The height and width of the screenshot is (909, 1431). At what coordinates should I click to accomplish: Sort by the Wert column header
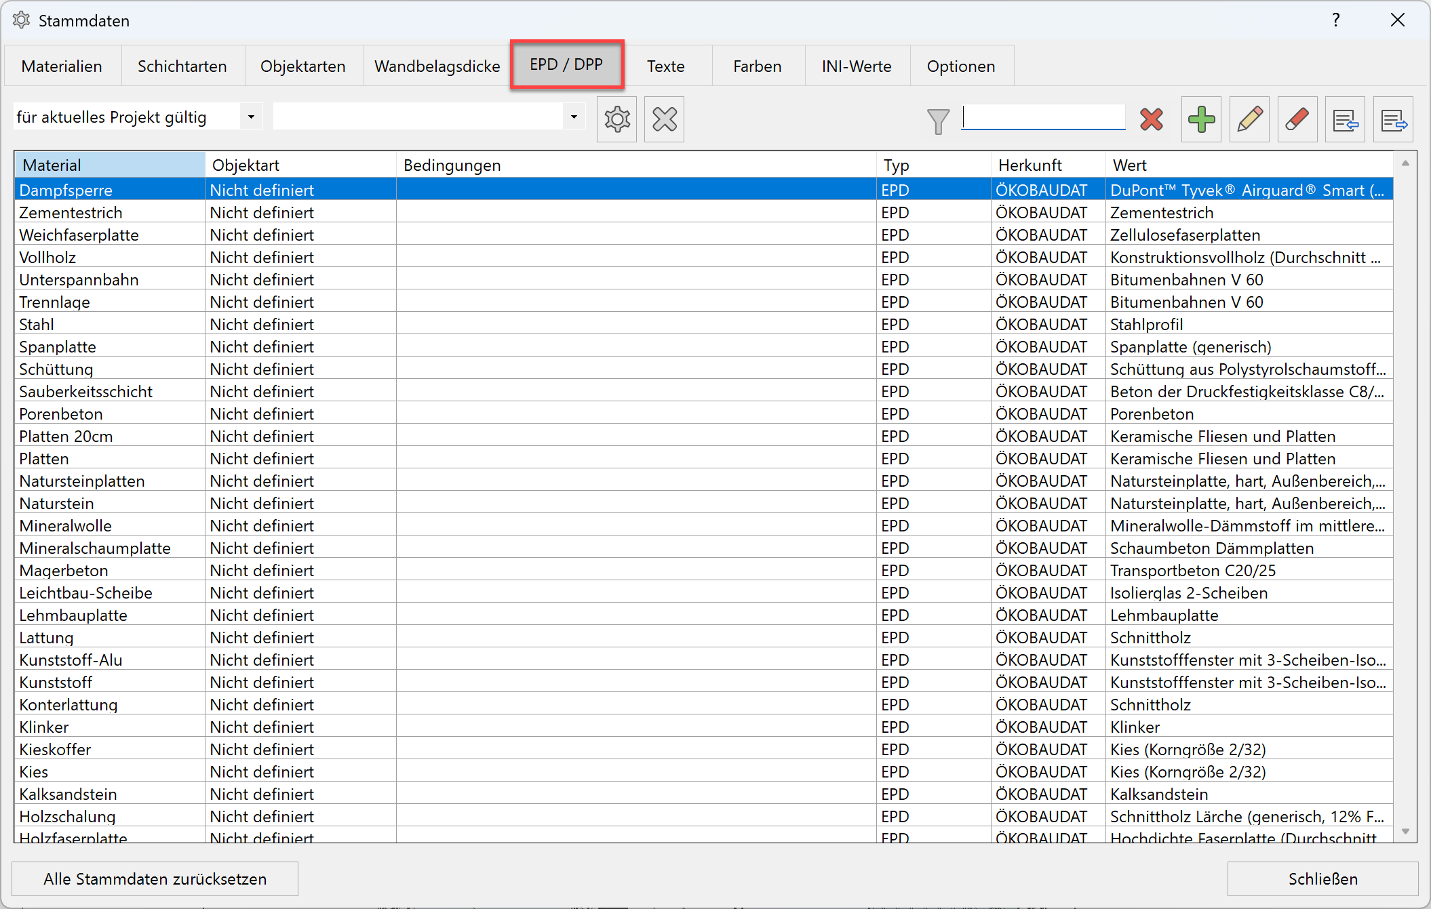1250,165
